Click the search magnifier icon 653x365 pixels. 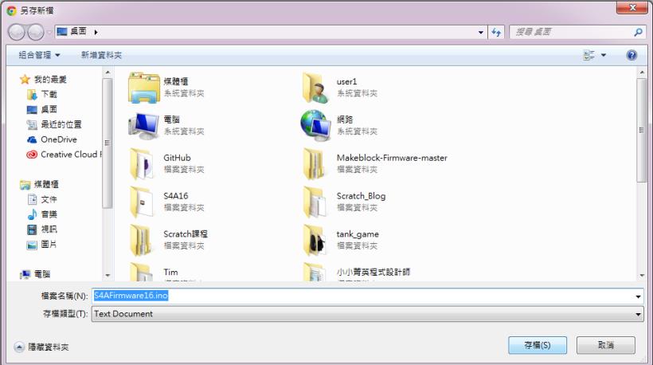[638, 32]
